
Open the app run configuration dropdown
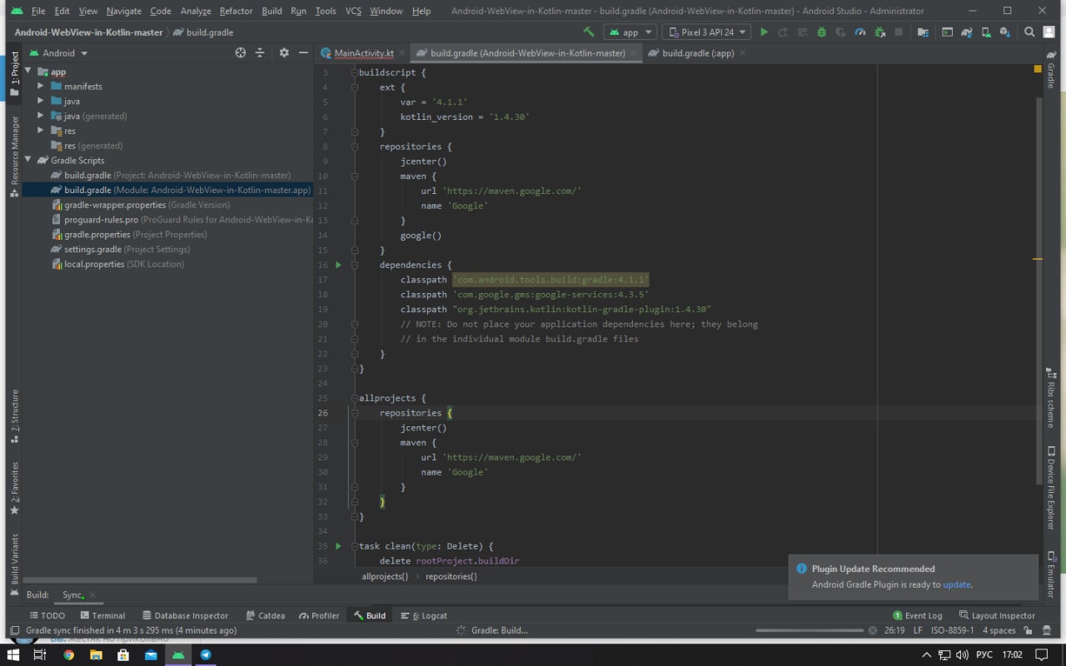coord(630,32)
